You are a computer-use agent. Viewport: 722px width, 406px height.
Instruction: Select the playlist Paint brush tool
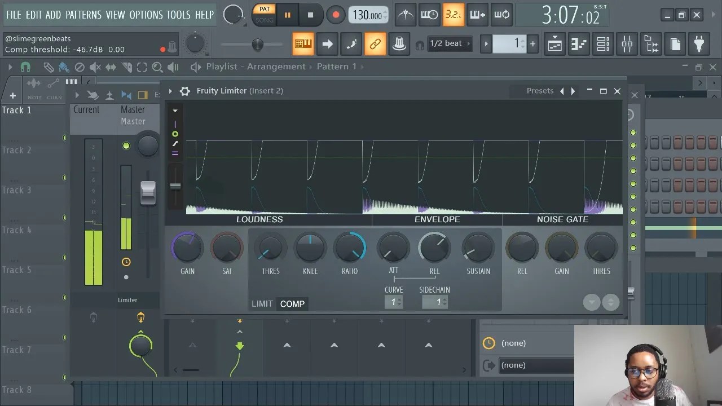point(64,67)
